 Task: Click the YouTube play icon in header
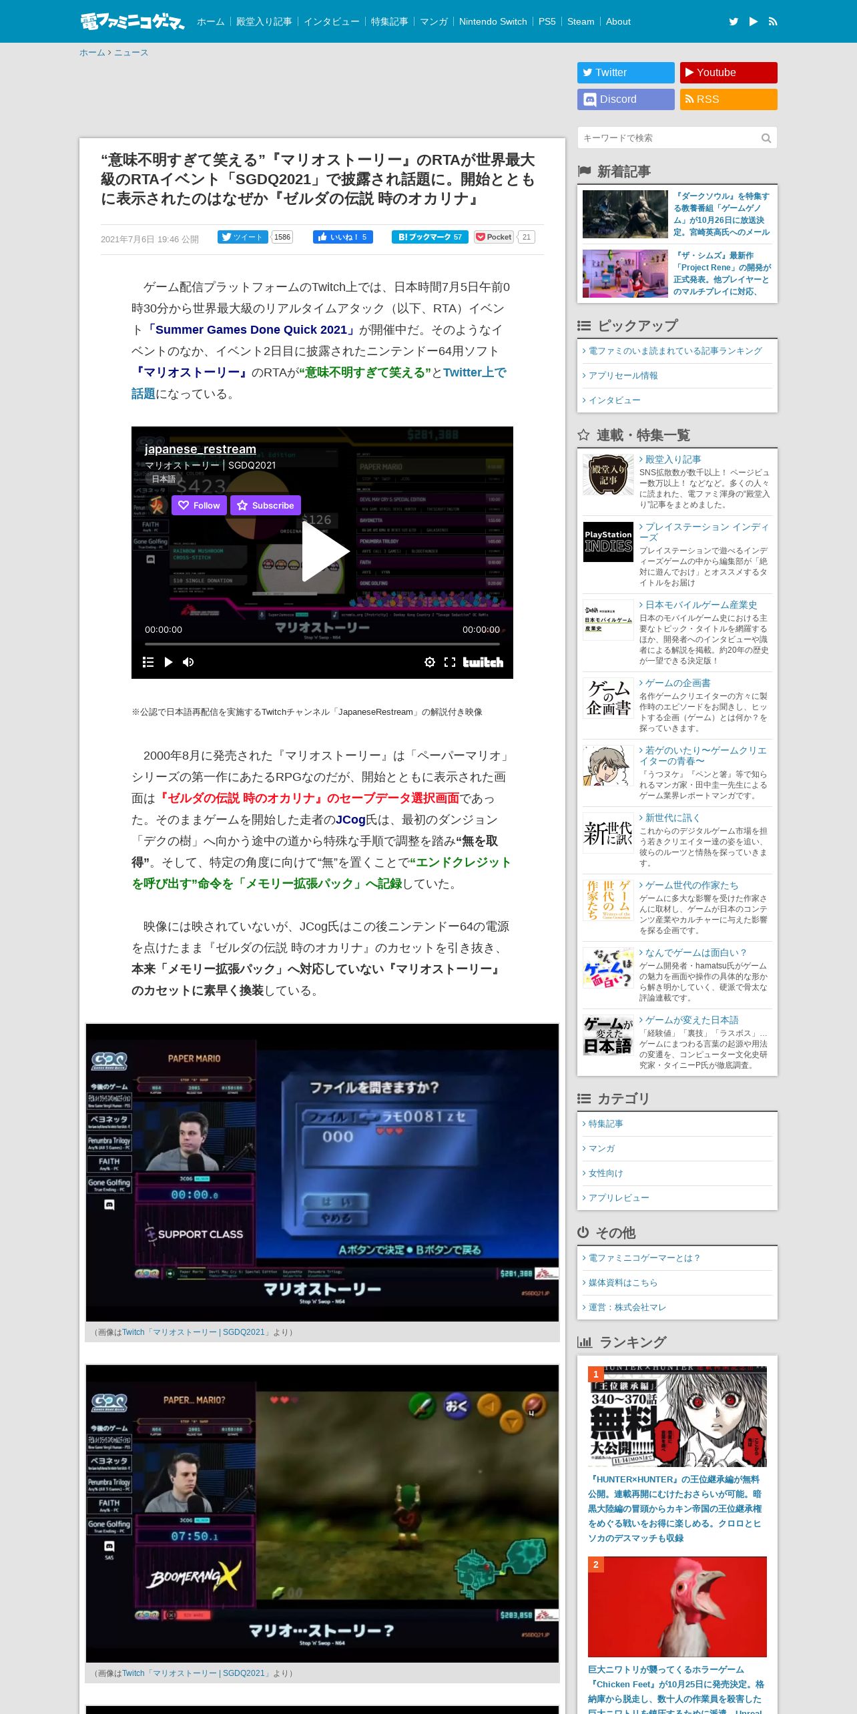click(754, 21)
